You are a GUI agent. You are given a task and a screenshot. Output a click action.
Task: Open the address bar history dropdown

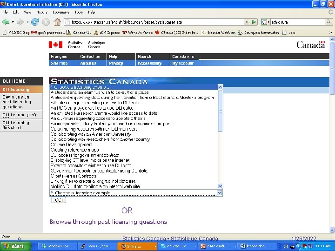click(247, 22)
